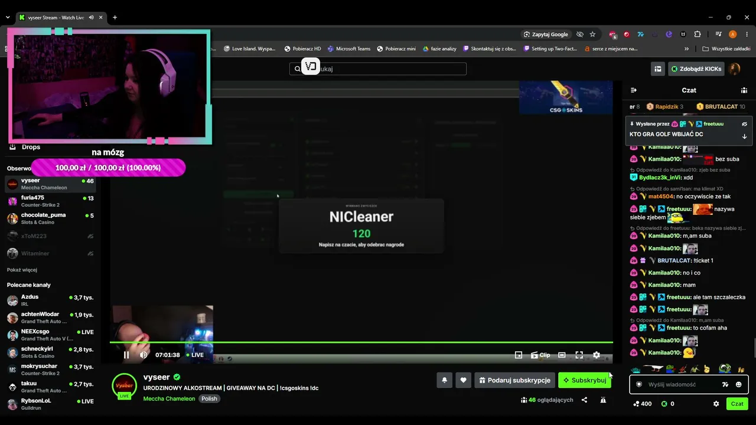Expand pinned message down arrow
This screenshot has height=425, width=756.
pos(744,136)
